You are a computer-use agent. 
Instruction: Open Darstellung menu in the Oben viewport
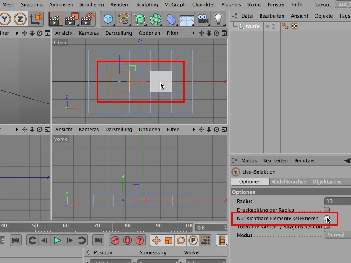[118, 33]
